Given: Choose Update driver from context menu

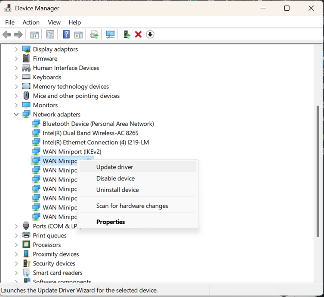Looking at the screenshot, I should click(x=138, y=167).
